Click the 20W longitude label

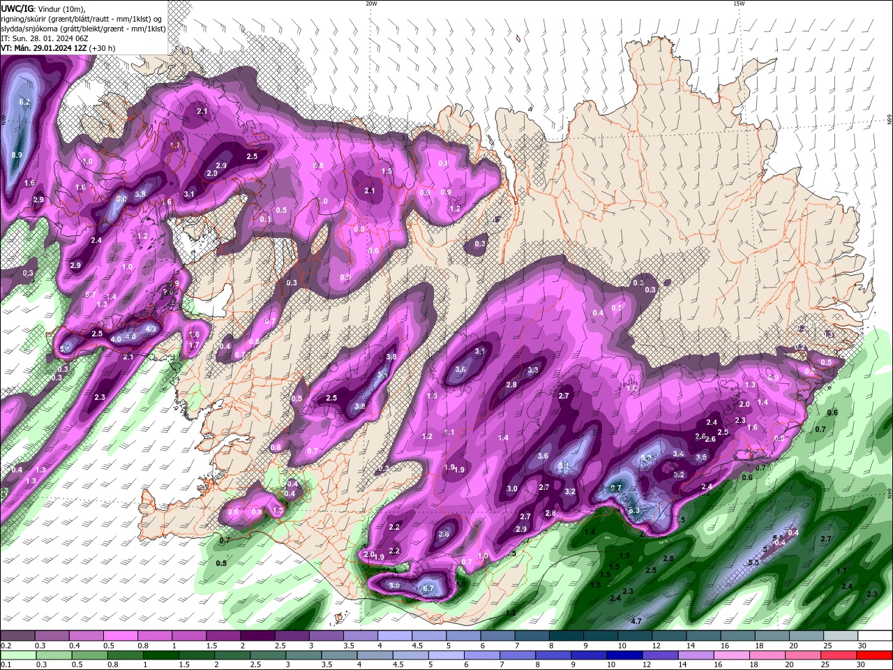click(371, 3)
